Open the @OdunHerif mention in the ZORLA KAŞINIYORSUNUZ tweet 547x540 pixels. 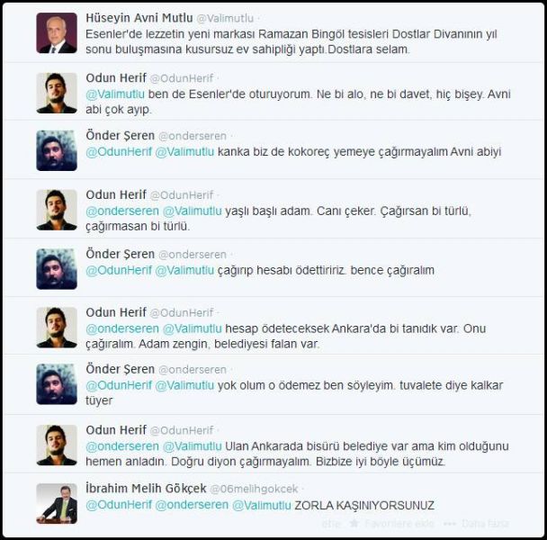point(119,505)
